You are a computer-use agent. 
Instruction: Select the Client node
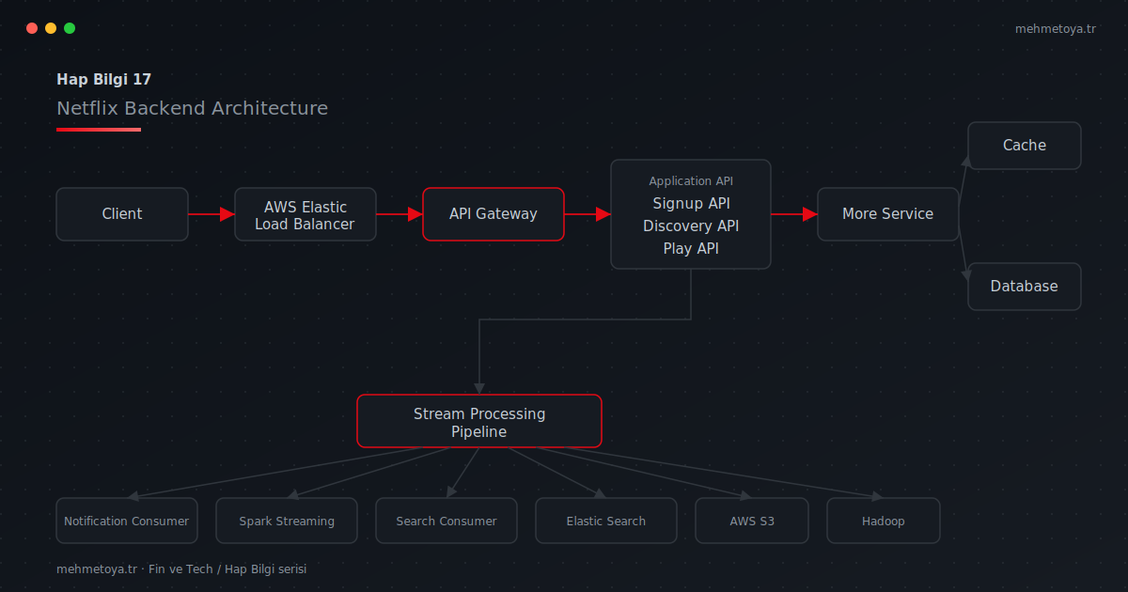[x=122, y=214]
